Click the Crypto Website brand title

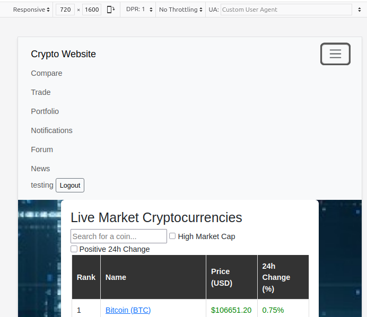pos(64,54)
